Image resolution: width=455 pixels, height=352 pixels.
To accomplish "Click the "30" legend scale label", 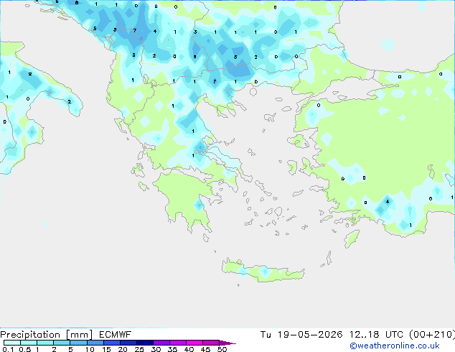I will click(156, 349).
